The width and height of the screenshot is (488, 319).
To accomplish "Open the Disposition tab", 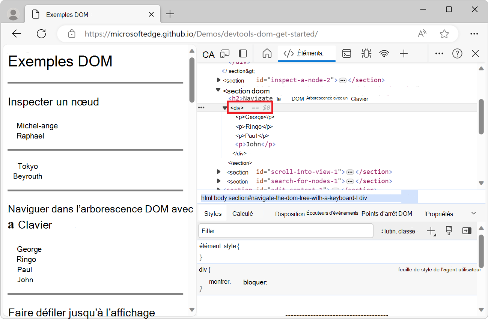I will point(290,214).
